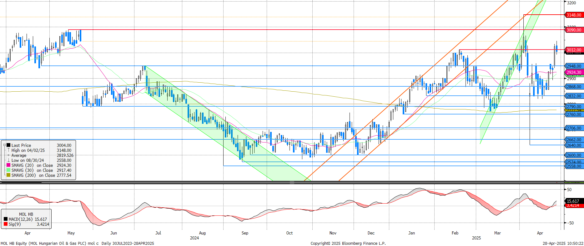Click the 2024 year label
Viewport: 584px width, 246px height.
pyautogui.click(x=194, y=238)
